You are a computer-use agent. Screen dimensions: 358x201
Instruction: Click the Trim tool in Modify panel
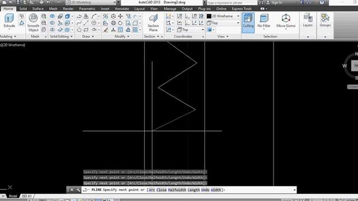(135, 16)
